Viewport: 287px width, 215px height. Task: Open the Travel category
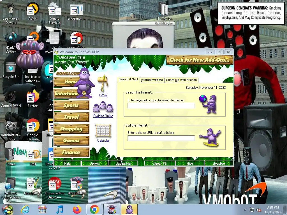71,117
